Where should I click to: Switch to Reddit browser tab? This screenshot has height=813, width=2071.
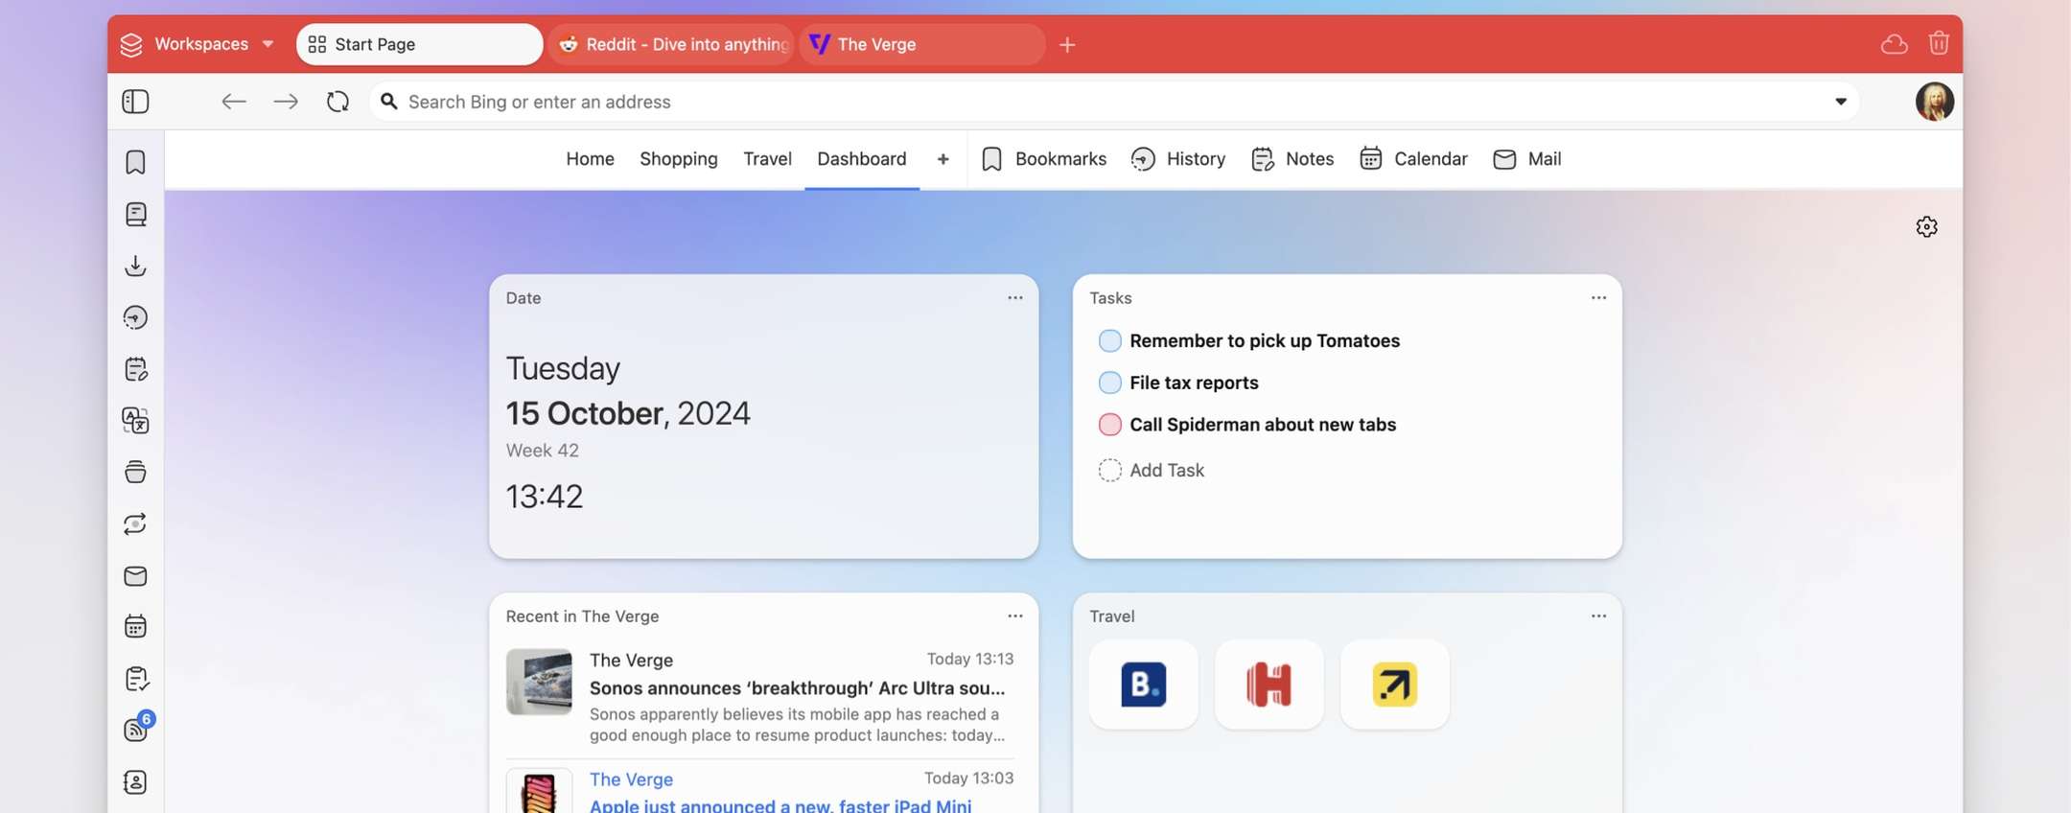(x=671, y=44)
